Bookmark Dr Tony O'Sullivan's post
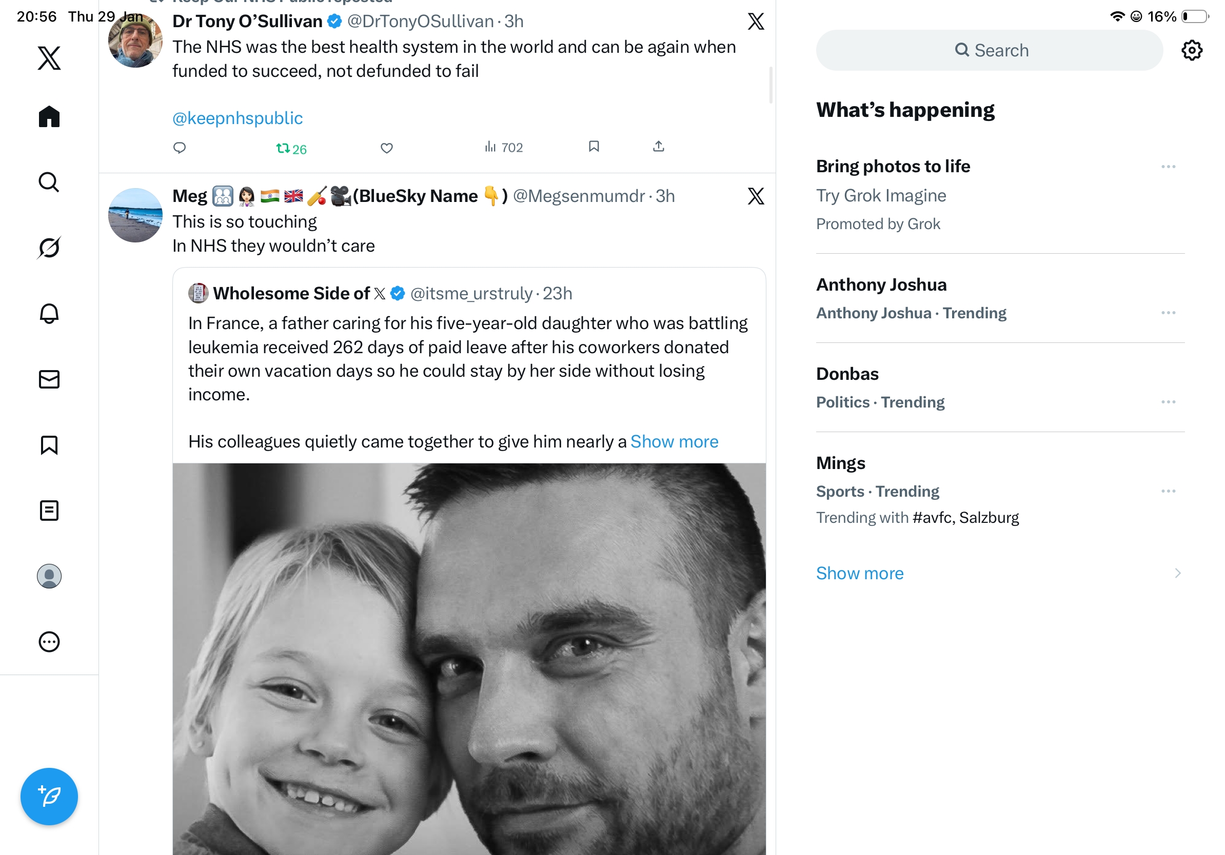 [594, 147]
